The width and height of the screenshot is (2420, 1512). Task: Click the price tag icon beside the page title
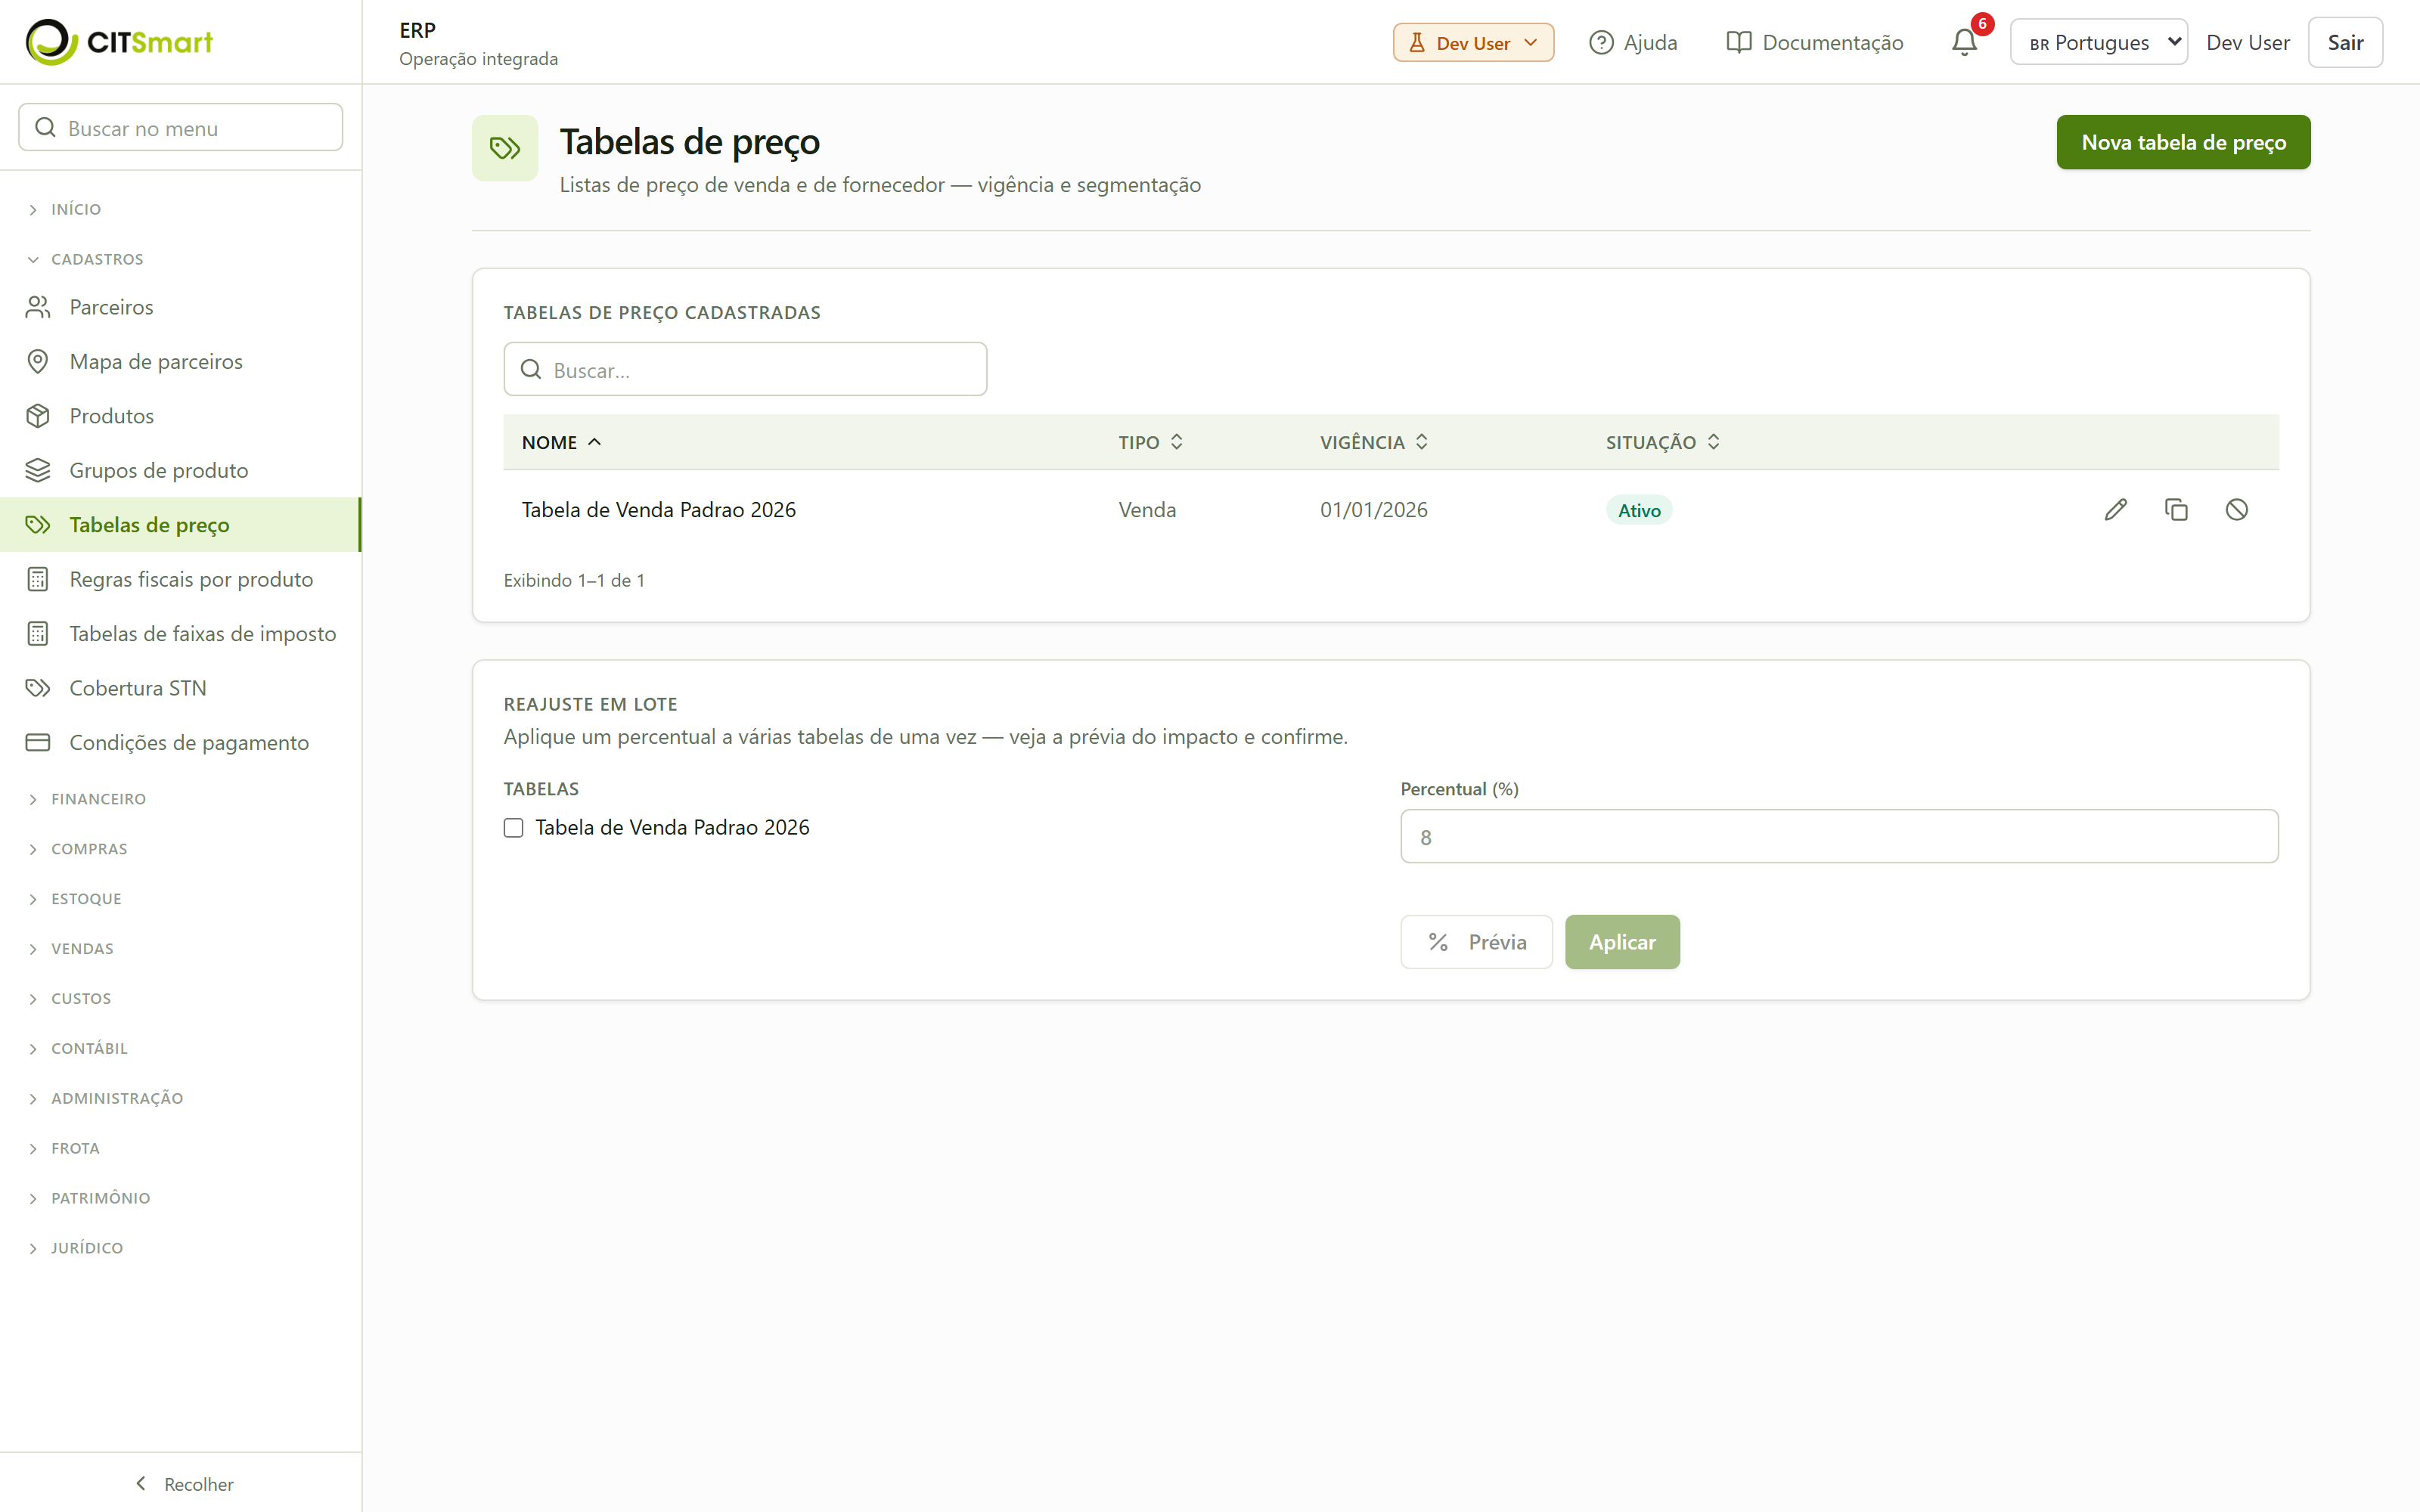tap(505, 148)
